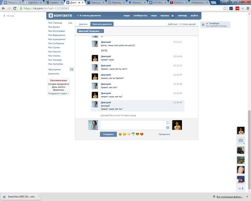Open the музыка item in header menu
The image size is (251, 201).
pyautogui.click(x=165, y=16)
